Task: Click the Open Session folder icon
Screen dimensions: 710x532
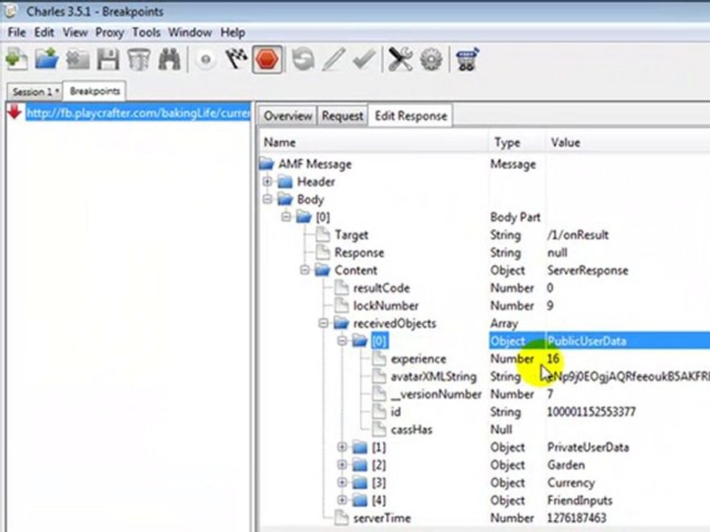Action: pos(47,59)
